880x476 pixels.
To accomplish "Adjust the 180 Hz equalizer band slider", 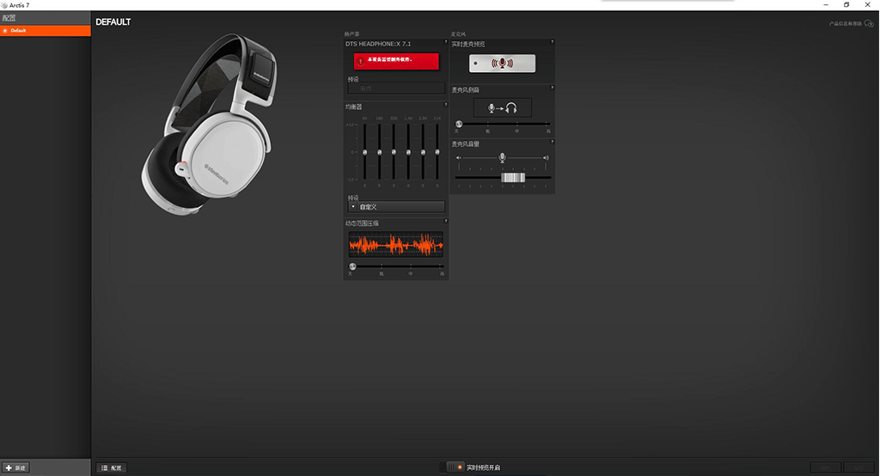I will point(379,152).
